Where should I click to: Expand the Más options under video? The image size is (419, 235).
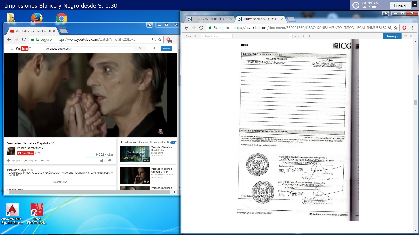(45, 161)
